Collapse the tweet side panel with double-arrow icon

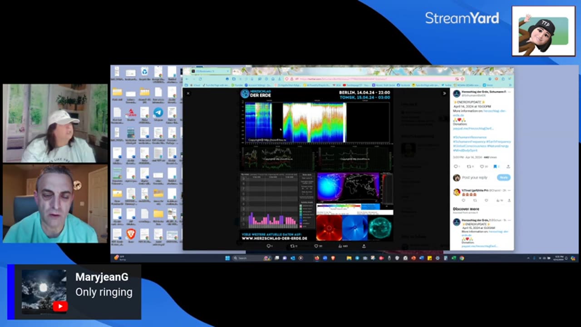point(444,93)
